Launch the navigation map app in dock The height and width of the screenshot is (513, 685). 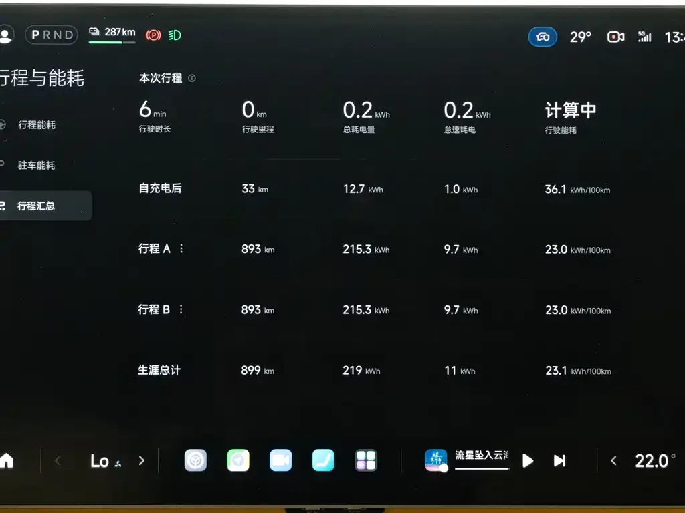point(238,460)
